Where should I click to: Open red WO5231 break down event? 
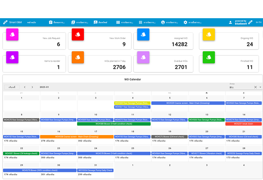(243, 124)
